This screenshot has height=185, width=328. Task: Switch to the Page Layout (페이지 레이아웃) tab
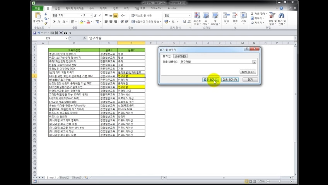pos(75,8)
